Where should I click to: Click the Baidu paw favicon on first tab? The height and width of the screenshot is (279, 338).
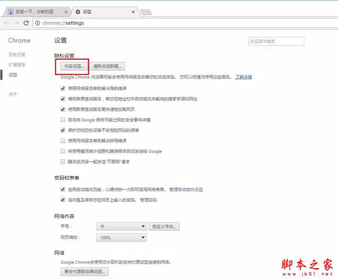[x=10, y=12]
